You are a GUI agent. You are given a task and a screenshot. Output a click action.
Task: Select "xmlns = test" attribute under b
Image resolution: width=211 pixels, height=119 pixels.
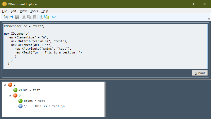coord(34,101)
